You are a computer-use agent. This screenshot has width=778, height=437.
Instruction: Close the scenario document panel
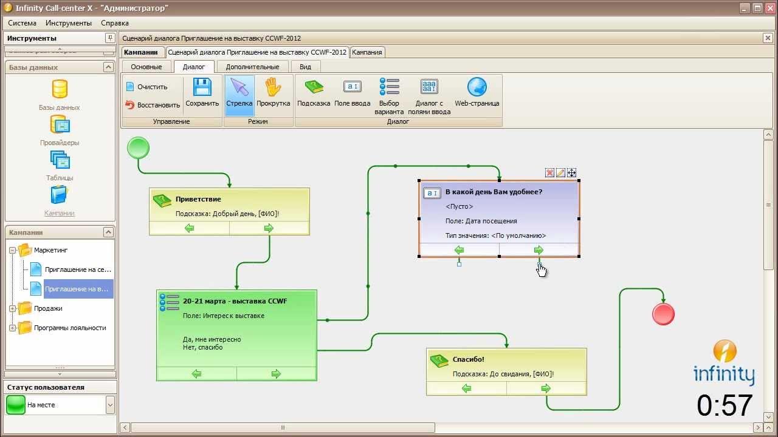[767, 38]
